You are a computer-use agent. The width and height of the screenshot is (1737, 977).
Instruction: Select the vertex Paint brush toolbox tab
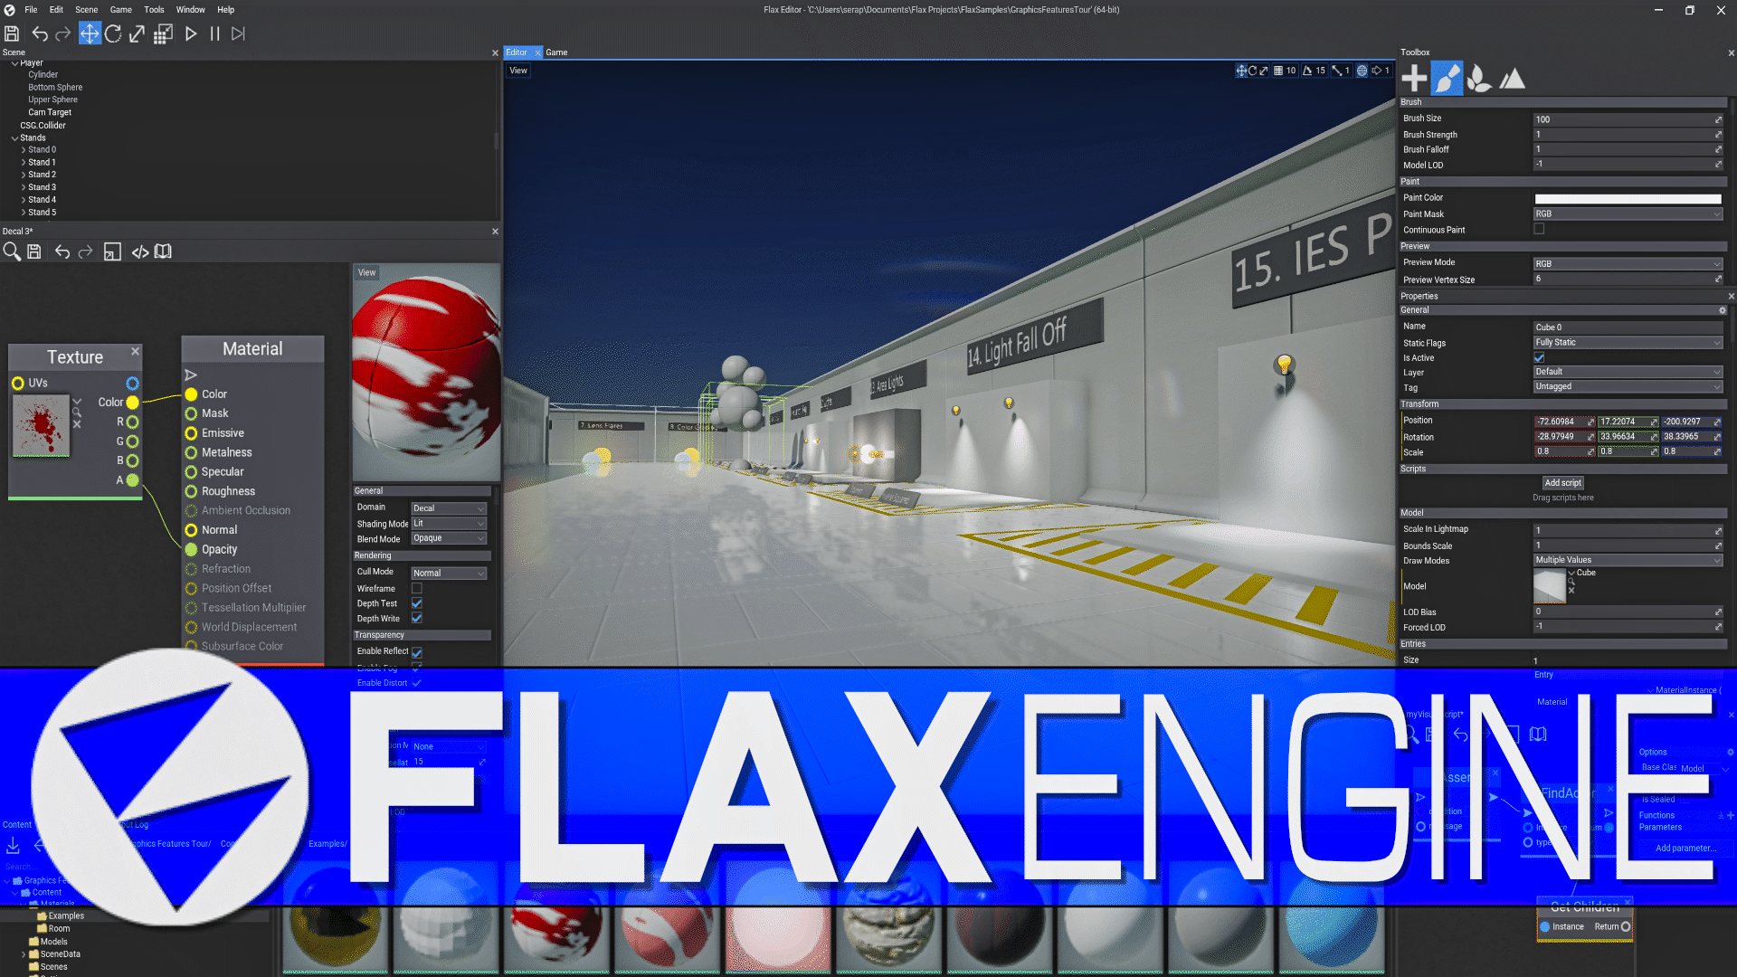tap(1446, 79)
